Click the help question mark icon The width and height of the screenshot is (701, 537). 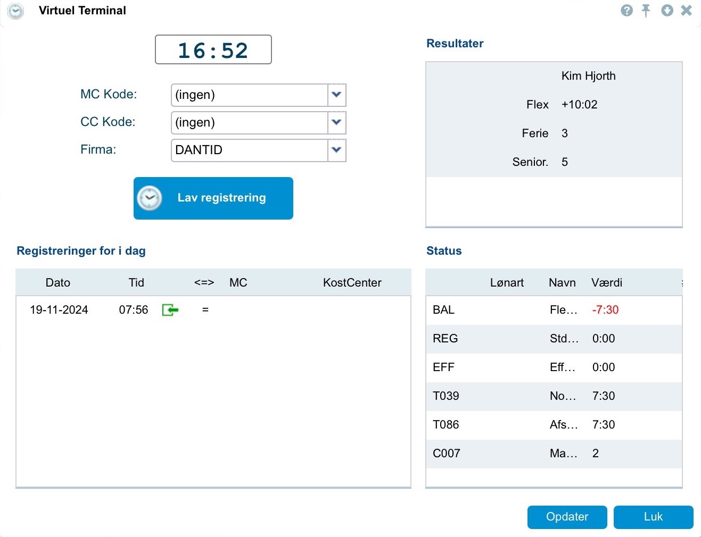pos(627,11)
